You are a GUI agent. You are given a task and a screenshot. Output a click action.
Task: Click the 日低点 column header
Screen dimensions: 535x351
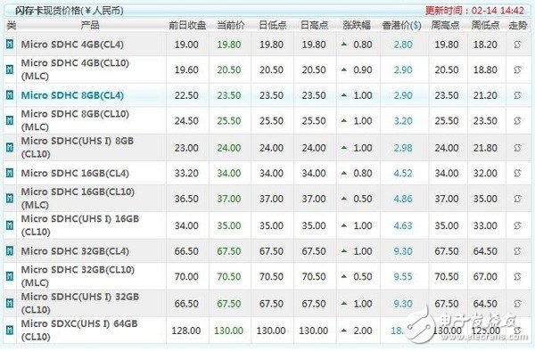(x=273, y=25)
